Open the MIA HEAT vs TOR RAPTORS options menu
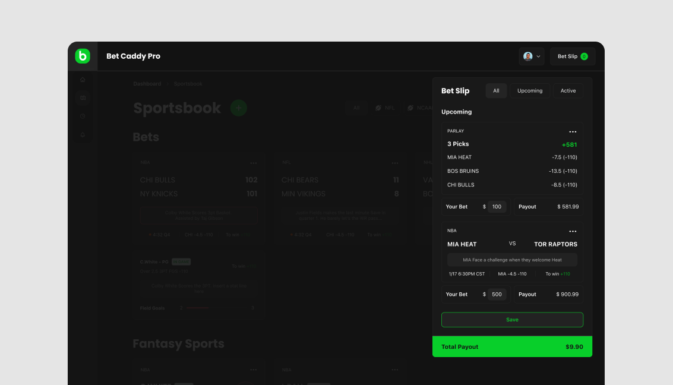Screen dimensions: 673x385 coord(573,231)
